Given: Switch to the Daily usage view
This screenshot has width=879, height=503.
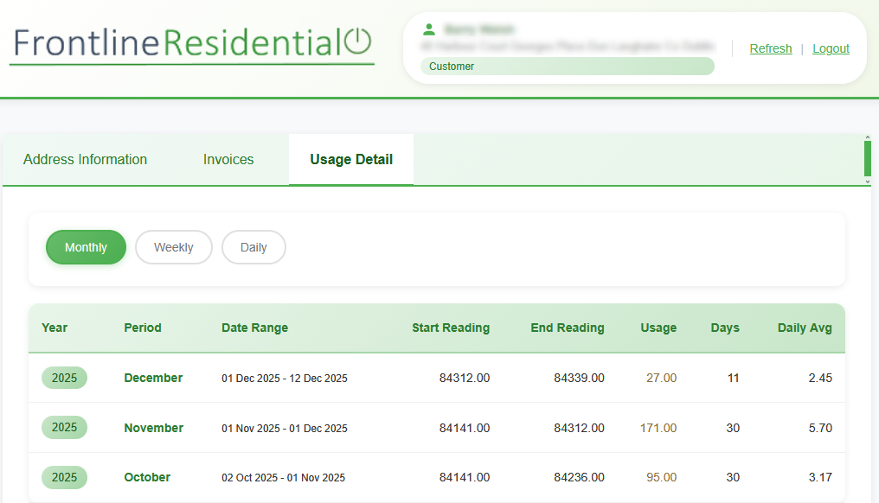Looking at the screenshot, I should [253, 247].
